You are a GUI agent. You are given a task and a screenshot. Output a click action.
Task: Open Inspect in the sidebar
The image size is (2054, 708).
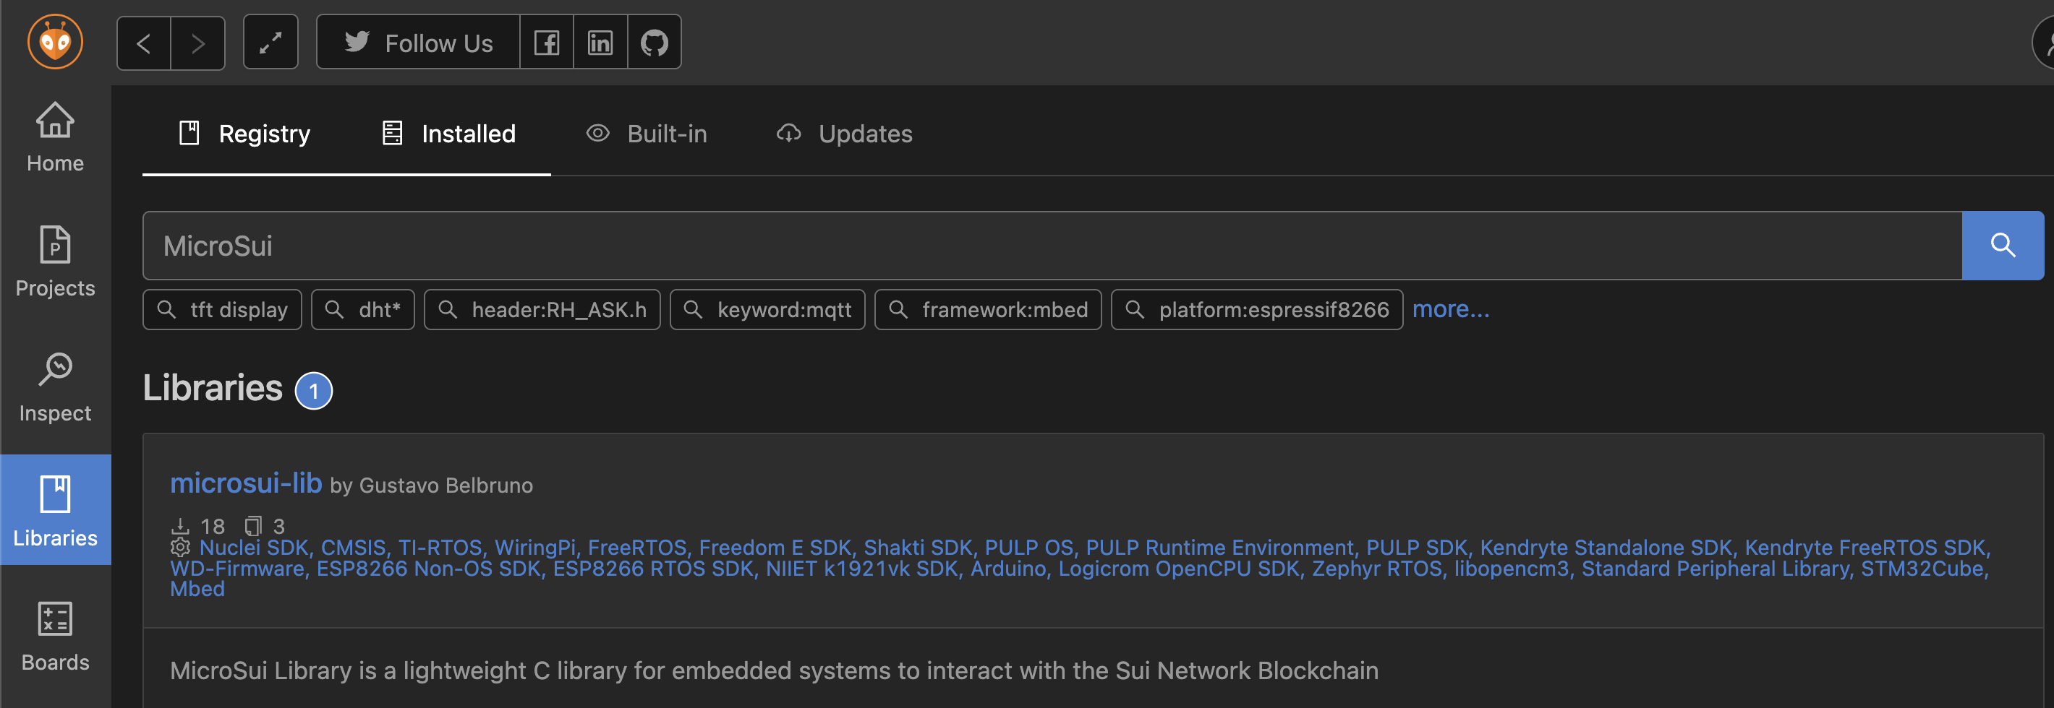[x=55, y=387]
